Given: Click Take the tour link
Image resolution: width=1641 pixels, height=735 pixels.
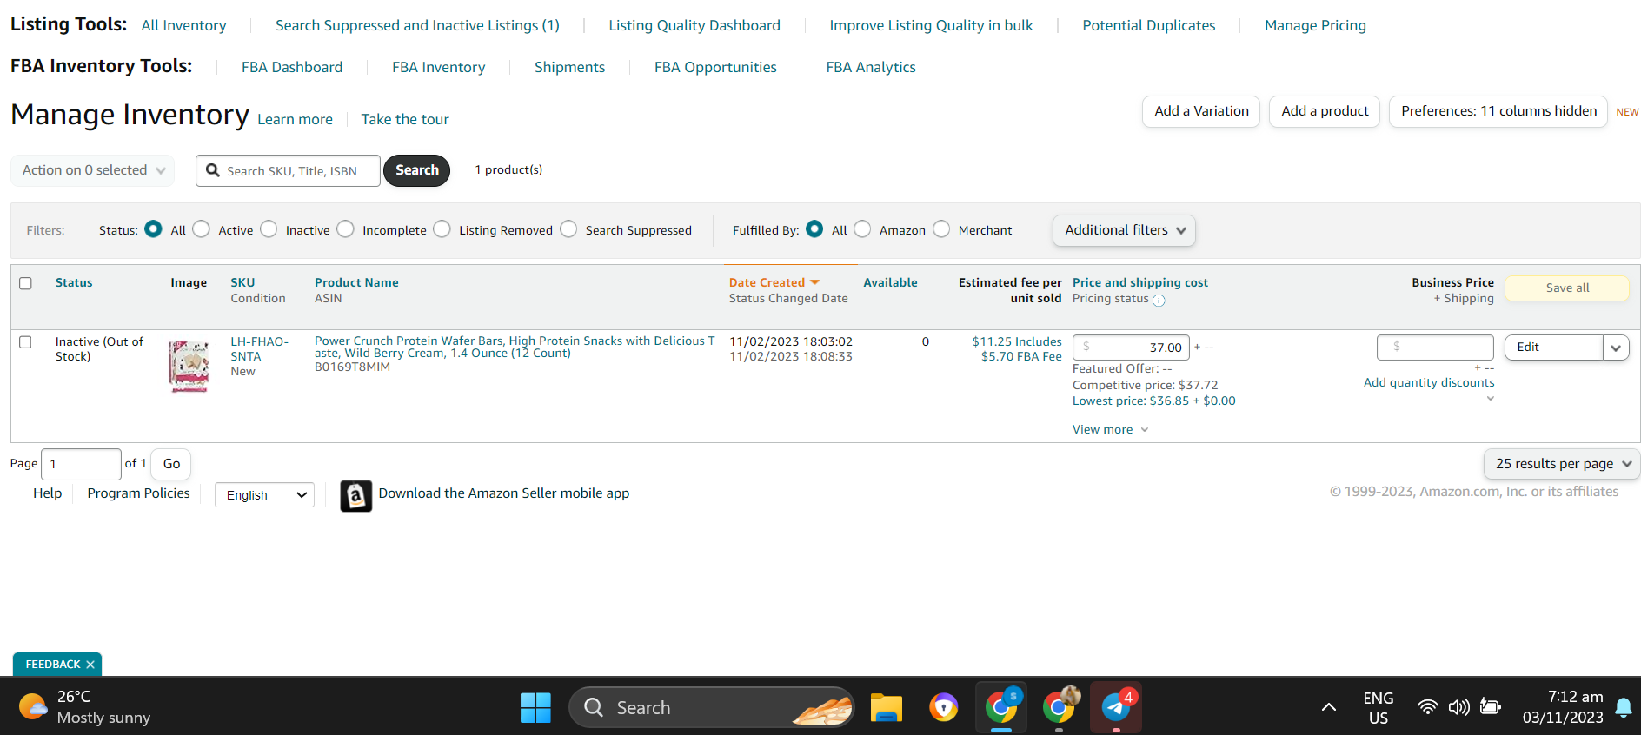Looking at the screenshot, I should [405, 120].
